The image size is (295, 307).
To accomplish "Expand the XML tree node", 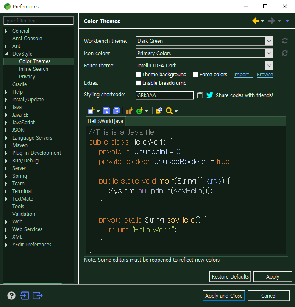I will (6, 237).
